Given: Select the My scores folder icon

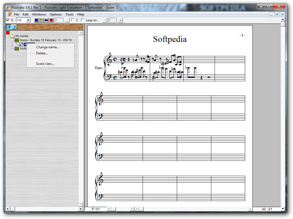Looking at the screenshot, I should click(13, 36).
